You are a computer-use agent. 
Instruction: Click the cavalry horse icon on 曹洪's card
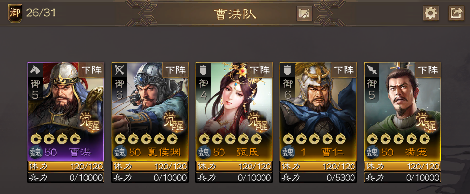(35, 70)
